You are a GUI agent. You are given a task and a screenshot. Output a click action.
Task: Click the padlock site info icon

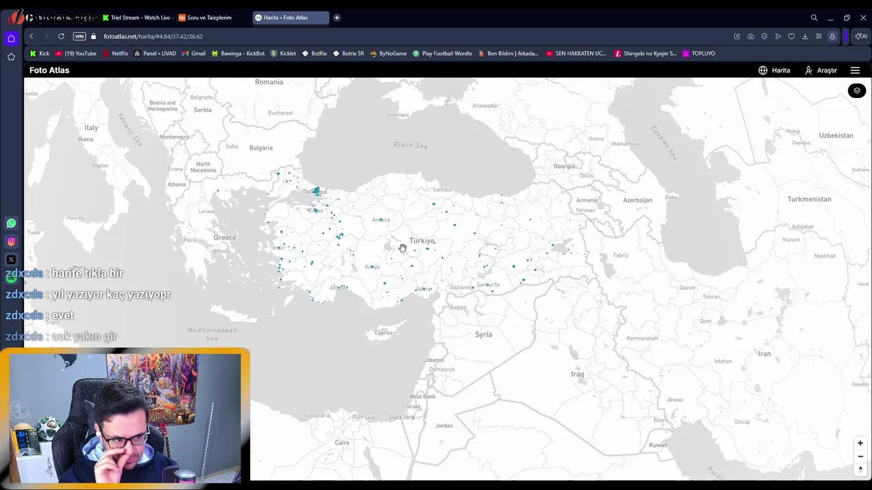(95, 36)
